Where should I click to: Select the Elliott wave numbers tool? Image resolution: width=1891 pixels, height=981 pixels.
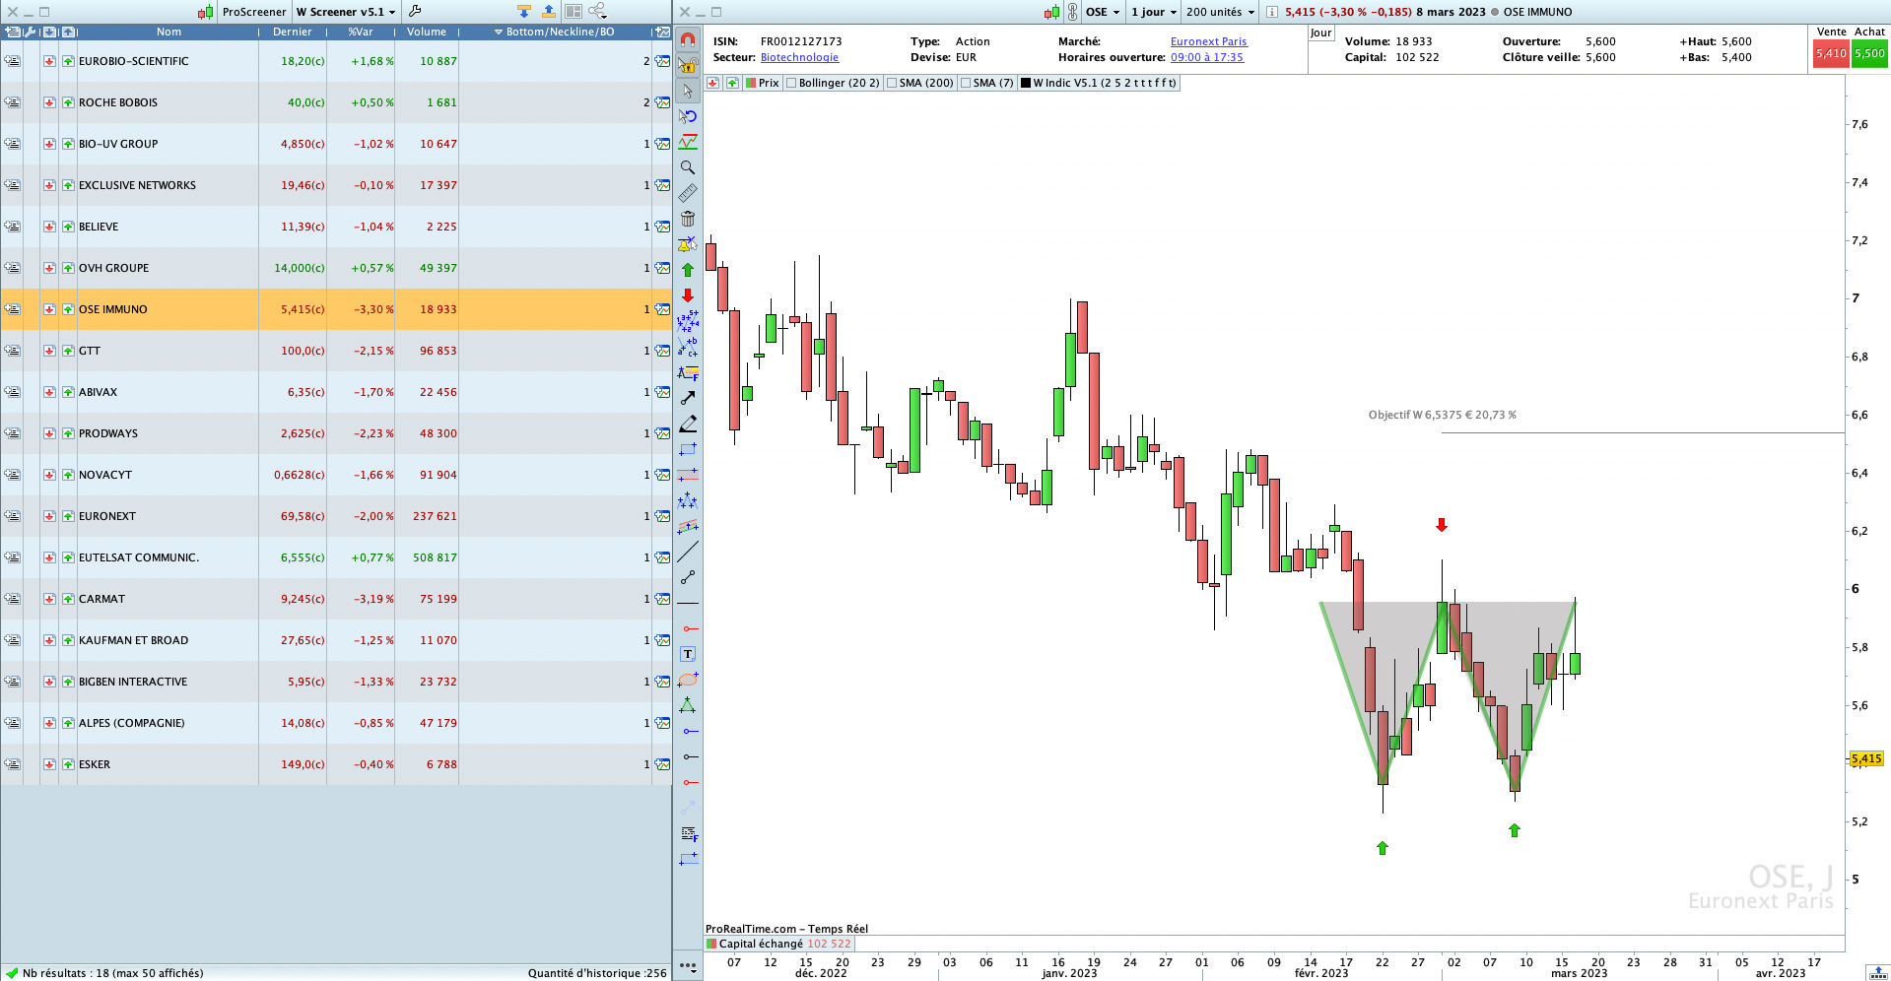[688, 321]
